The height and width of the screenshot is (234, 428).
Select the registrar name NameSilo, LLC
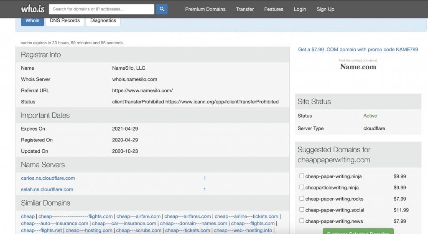pos(129,68)
